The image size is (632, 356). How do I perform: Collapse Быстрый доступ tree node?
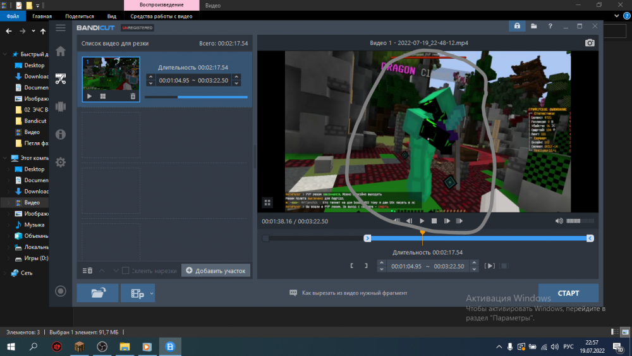coord(5,54)
